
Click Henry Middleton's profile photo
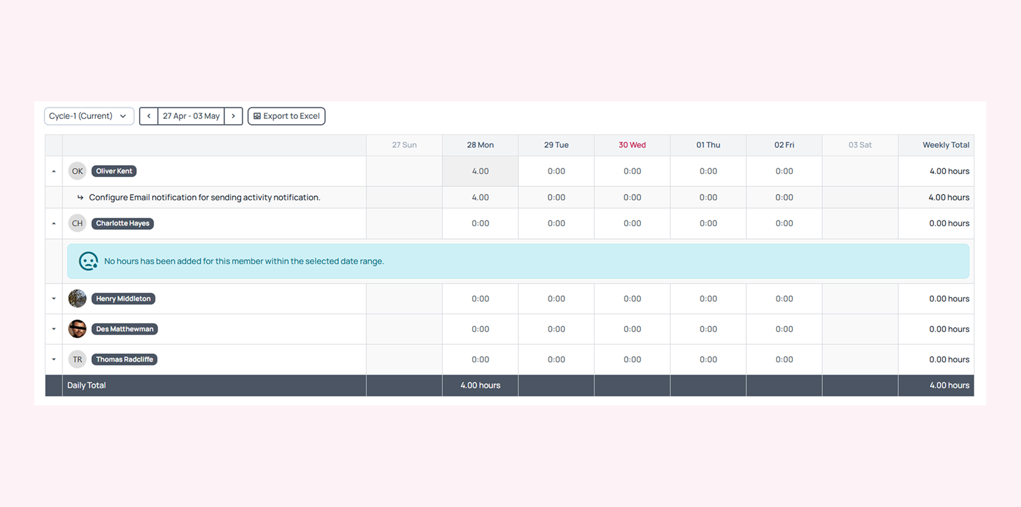pos(77,299)
